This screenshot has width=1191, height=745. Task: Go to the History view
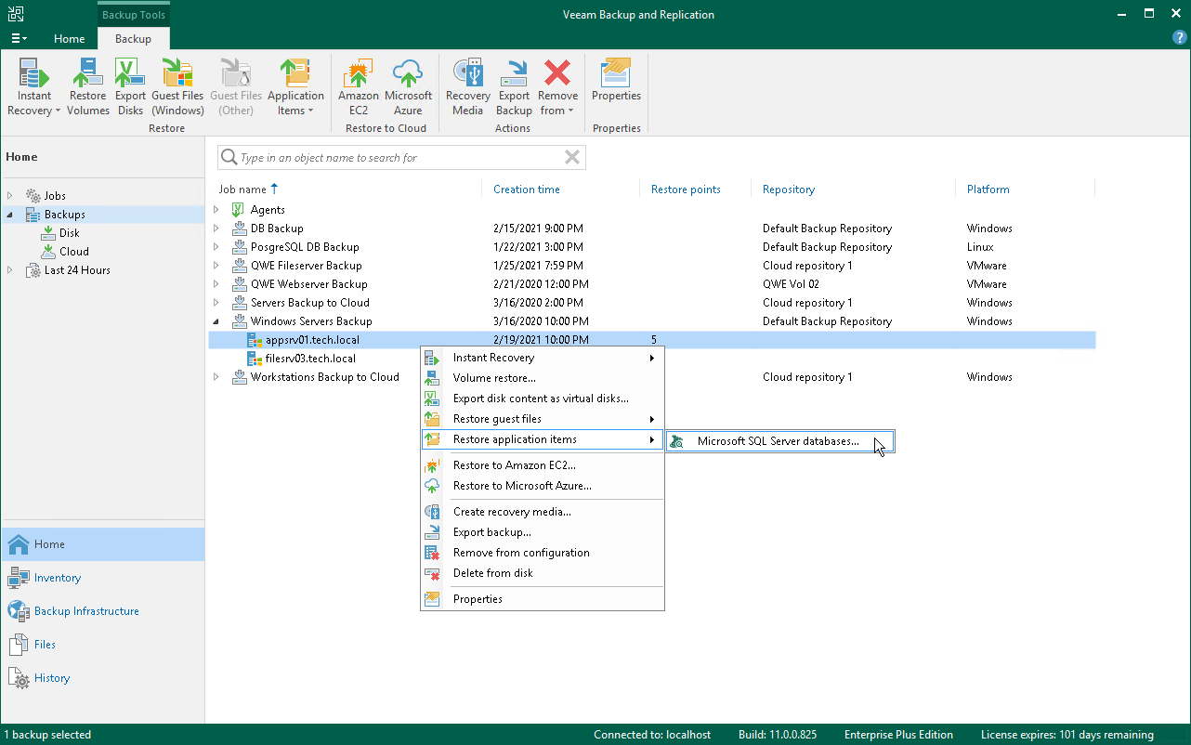tap(52, 678)
